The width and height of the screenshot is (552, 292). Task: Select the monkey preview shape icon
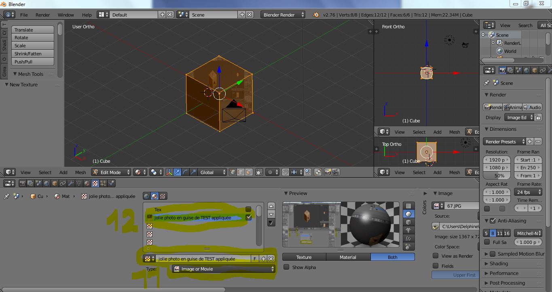click(x=408, y=230)
